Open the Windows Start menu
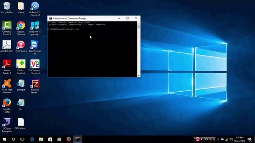The height and width of the screenshot is (143, 255). (x=4, y=139)
